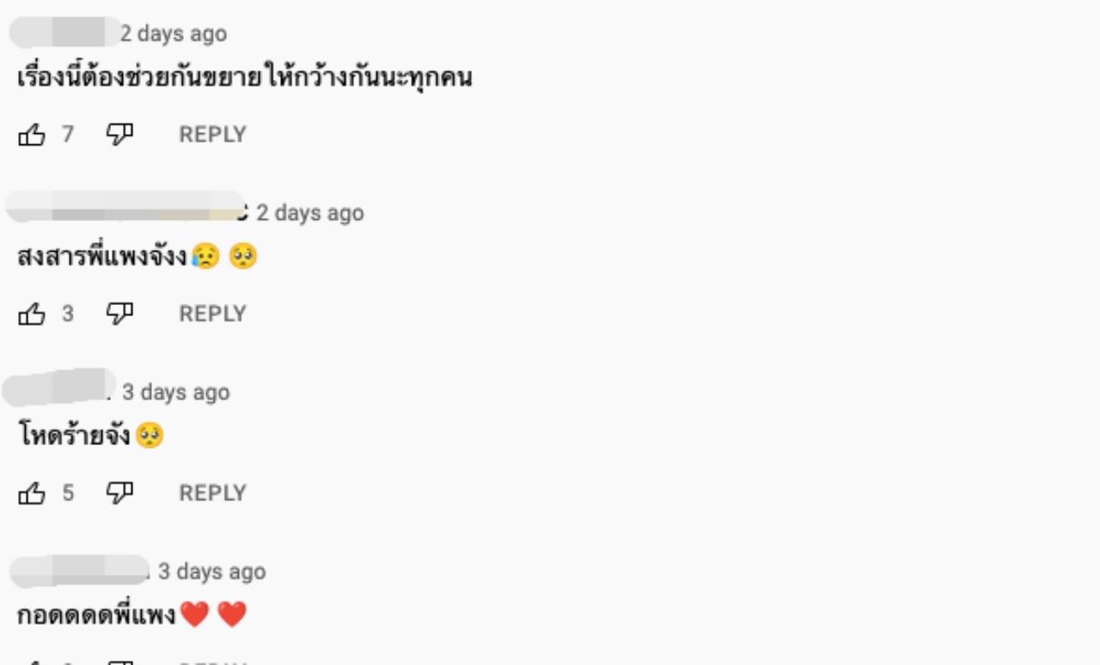The image size is (1100, 665).
Task: Open the "2 days ago" timestamp of the topmost comment
Action: coord(174,34)
